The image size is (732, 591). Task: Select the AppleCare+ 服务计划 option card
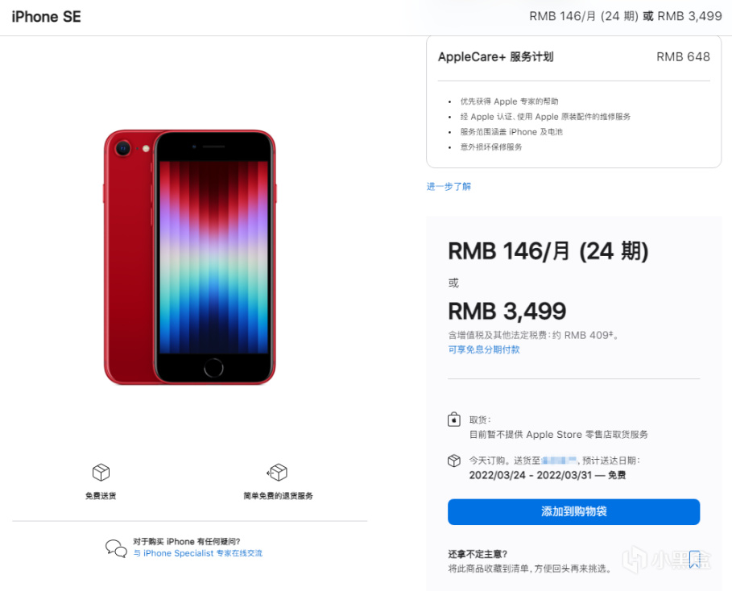(x=573, y=101)
